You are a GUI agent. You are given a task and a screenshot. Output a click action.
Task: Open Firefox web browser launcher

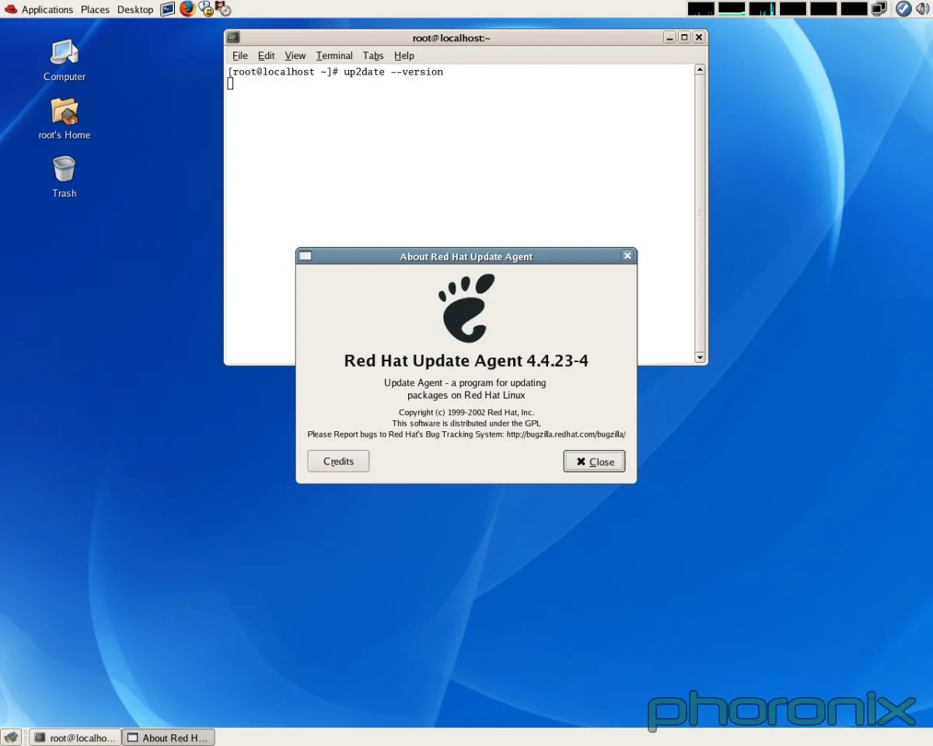point(187,9)
